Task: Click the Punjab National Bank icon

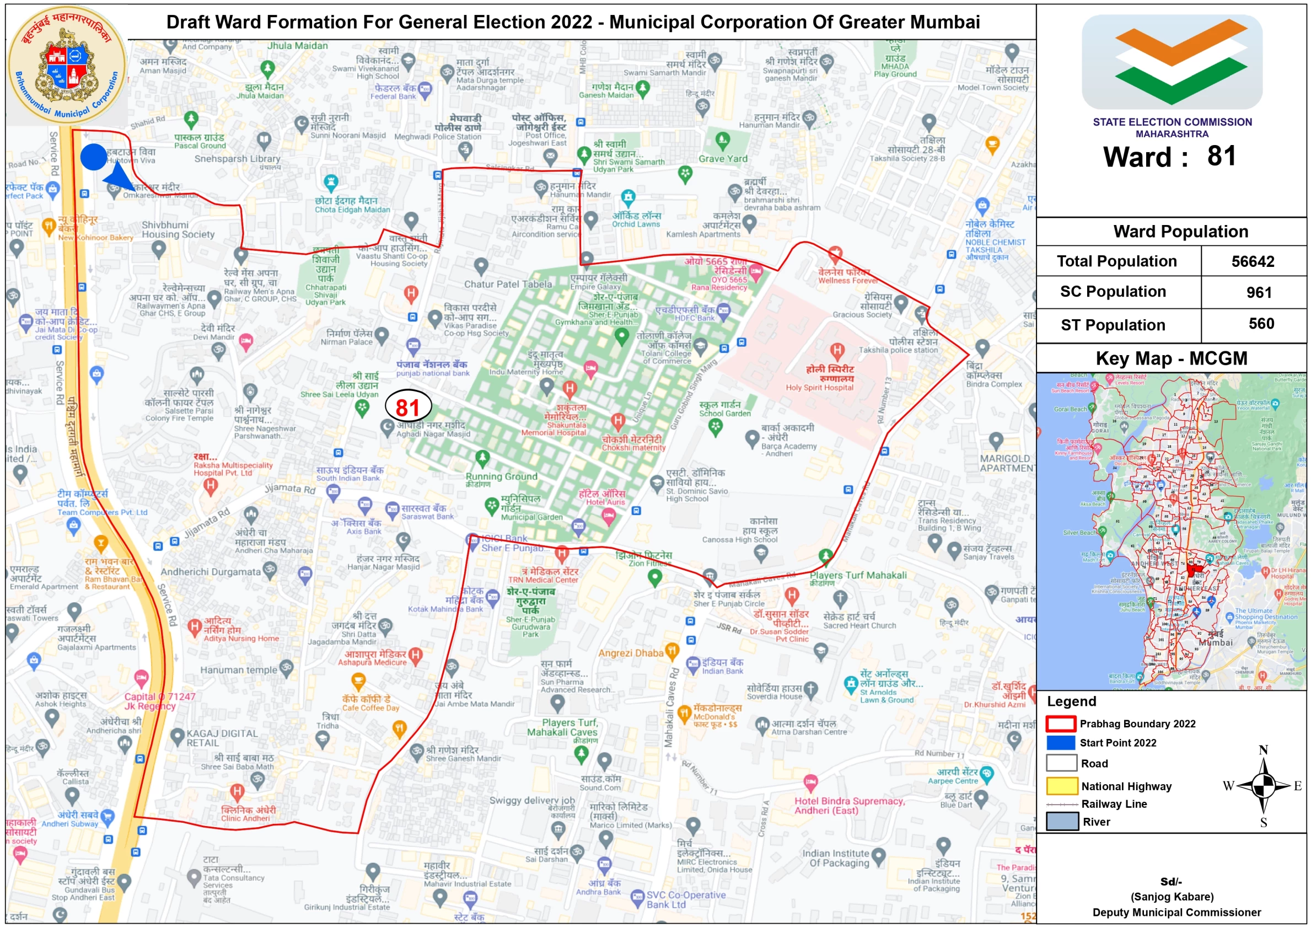Action: coord(413,346)
